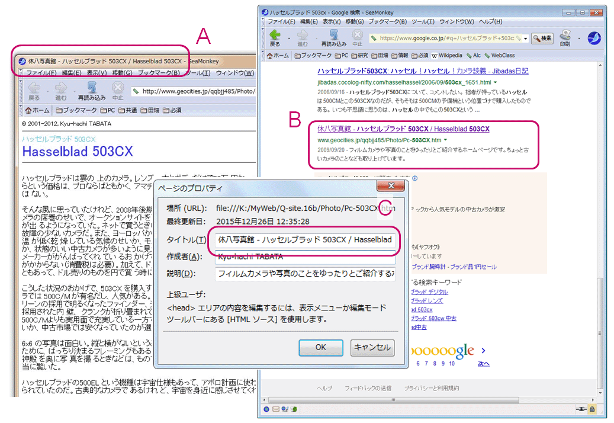The height and width of the screenshot is (423, 614).
Task: Reload the Google search page
Action: point(333,35)
